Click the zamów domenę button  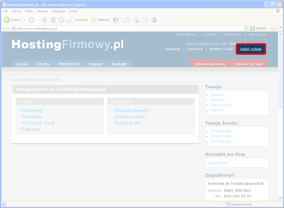pyautogui.click(x=209, y=64)
